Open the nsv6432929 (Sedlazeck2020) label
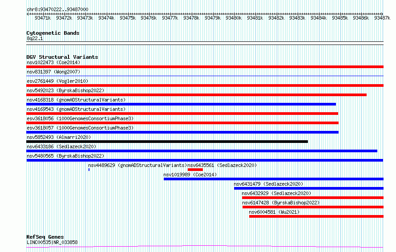 (276, 193)
